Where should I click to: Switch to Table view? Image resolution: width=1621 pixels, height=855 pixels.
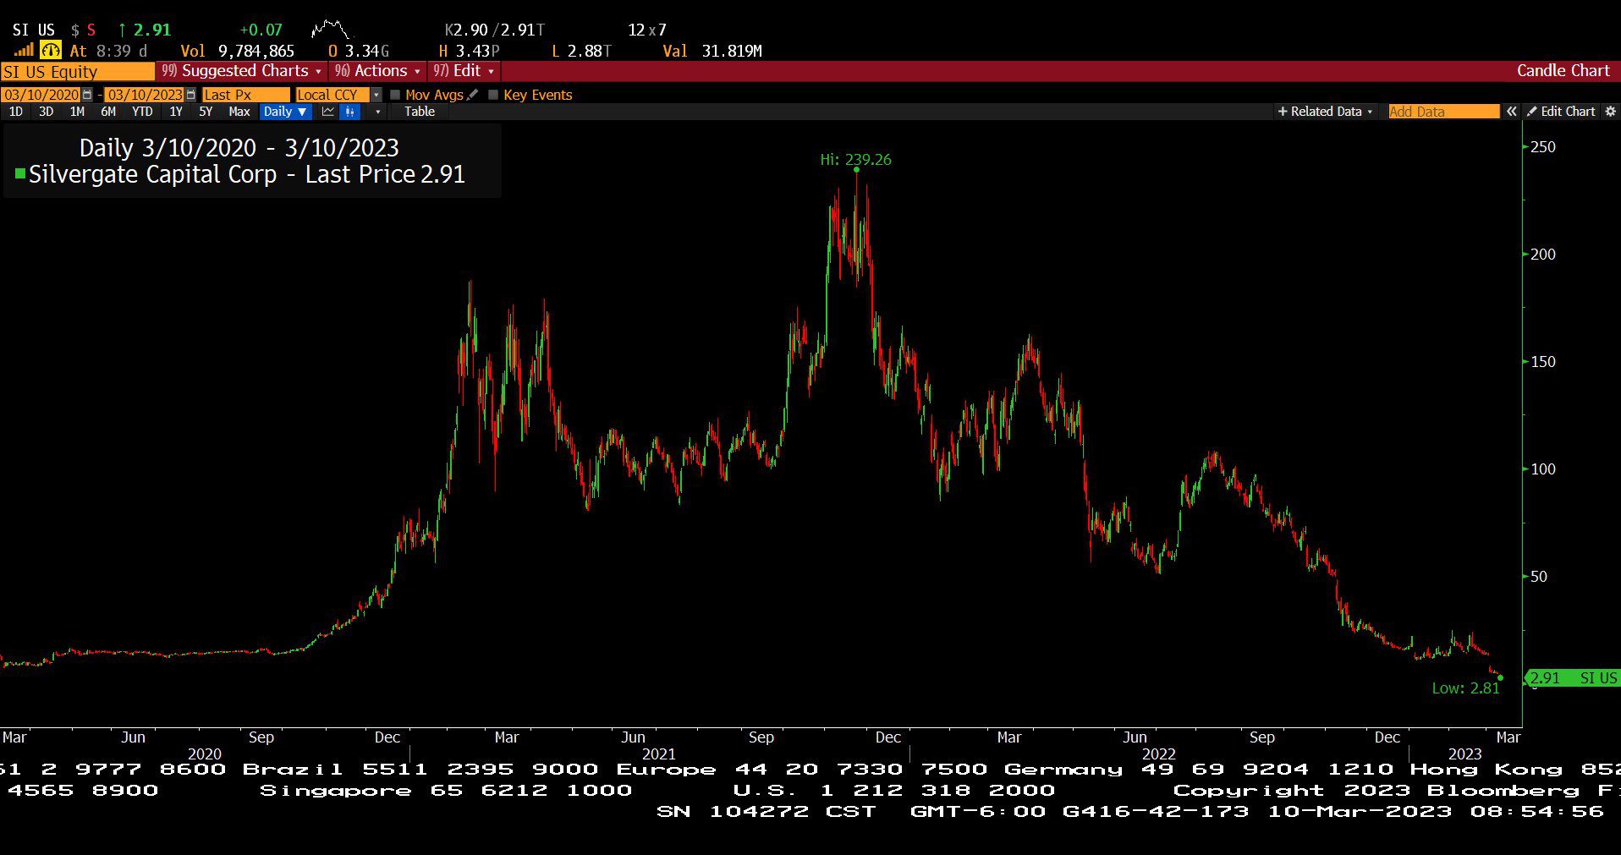click(x=420, y=112)
